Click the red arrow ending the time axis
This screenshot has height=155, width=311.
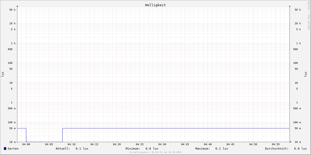(291, 142)
